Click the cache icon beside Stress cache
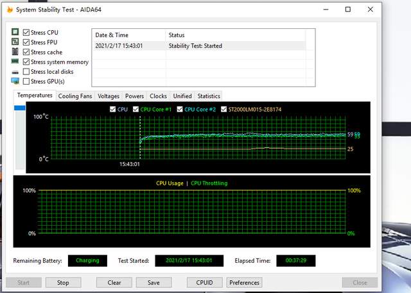This screenshot has height=293, width=411. pyautogui.click(x=15, y=52)
